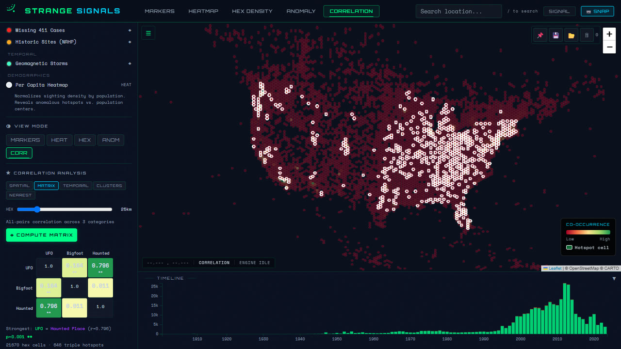Click the tallest timeline bar
Viewport: 621px width, 349px height.
[565, 309]
